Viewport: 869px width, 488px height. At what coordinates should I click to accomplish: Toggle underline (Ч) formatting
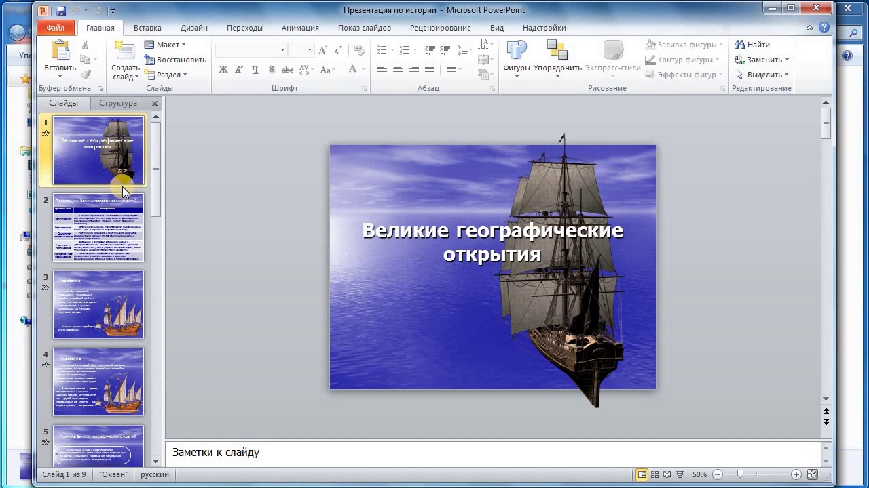point(255,69)
